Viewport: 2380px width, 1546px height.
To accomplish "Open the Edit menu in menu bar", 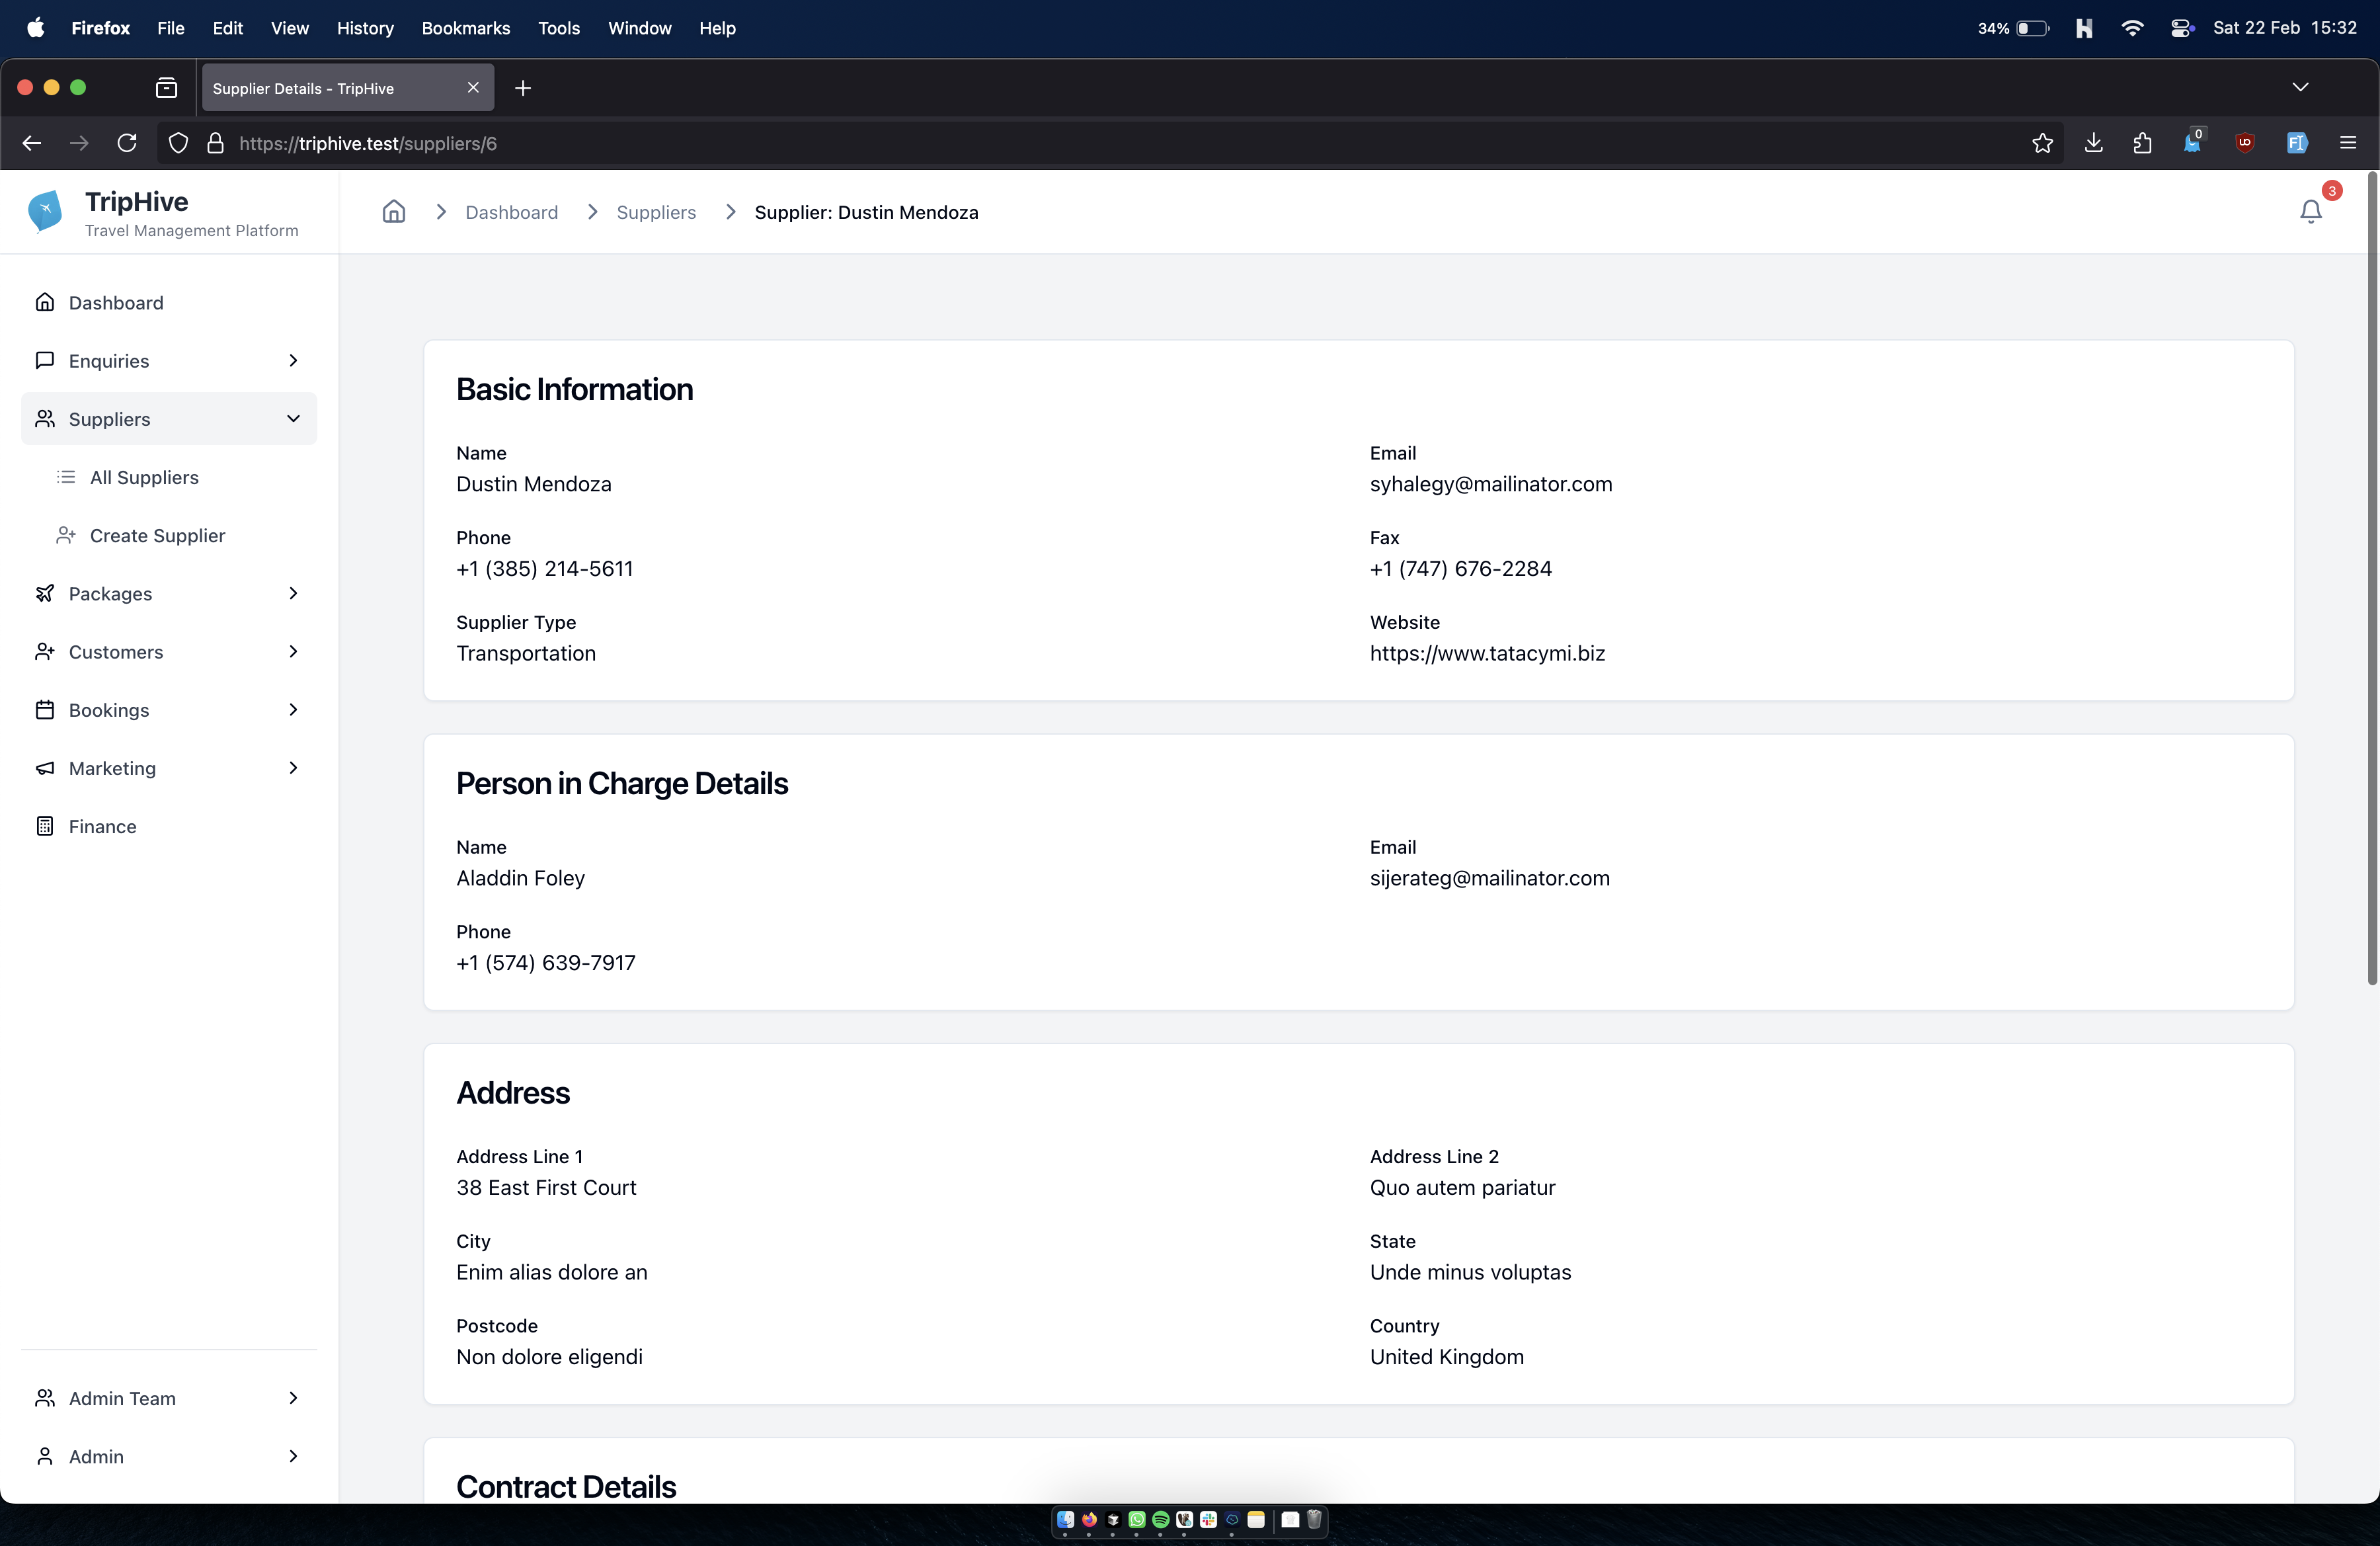I will [227, 28].
